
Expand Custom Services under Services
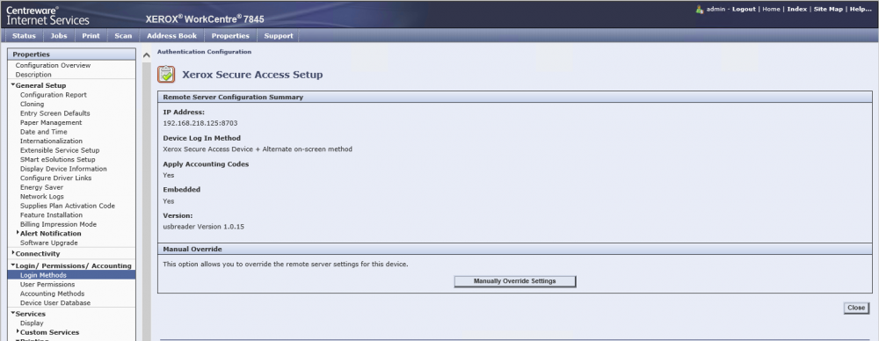click(x=18, y=331)
